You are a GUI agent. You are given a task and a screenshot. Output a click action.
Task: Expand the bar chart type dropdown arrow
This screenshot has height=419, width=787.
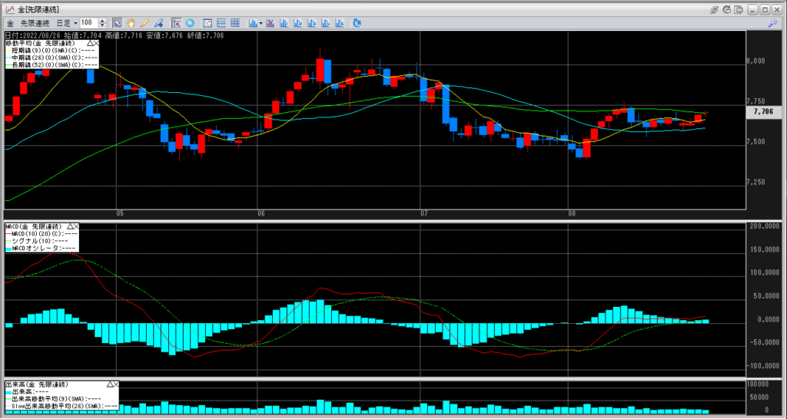tap(261, 23)
